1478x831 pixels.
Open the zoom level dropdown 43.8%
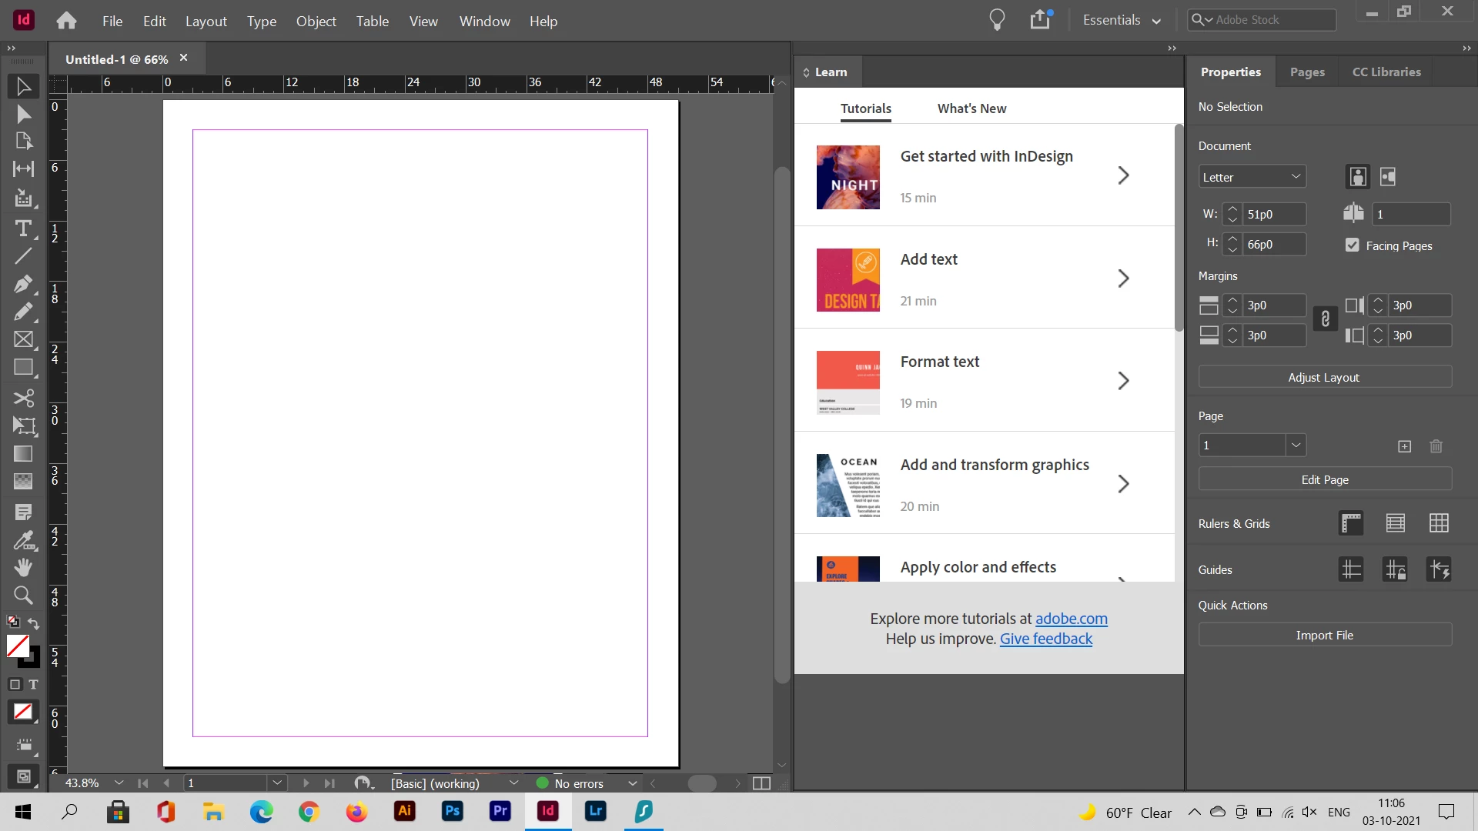119,783
